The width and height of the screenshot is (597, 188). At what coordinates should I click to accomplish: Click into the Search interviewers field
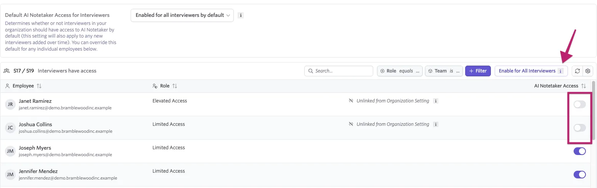point(338,71)
